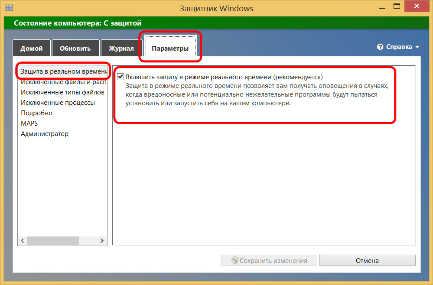Screen dimensions: 433x285
Task: Minimize the Защитник Windows window
Action: (382, 7)
